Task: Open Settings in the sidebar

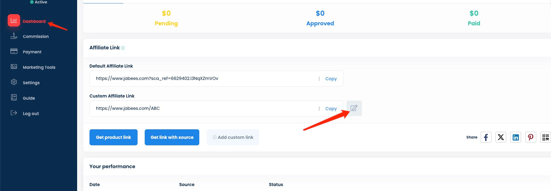Action: [x=31, y=83]
